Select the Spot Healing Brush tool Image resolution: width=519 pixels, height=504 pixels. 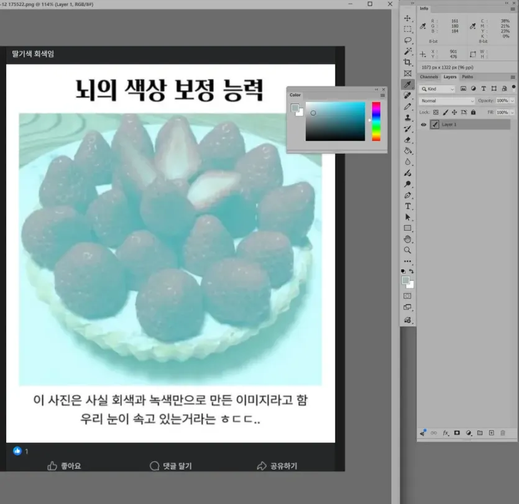click(408, 96)
